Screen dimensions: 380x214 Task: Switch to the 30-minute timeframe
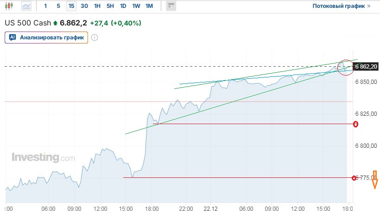(84, 6)
